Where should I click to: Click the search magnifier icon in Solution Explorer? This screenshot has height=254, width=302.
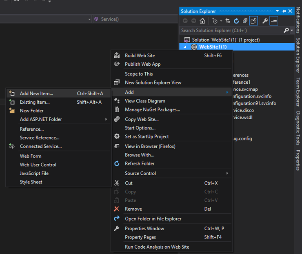click(x=286, y=30)
